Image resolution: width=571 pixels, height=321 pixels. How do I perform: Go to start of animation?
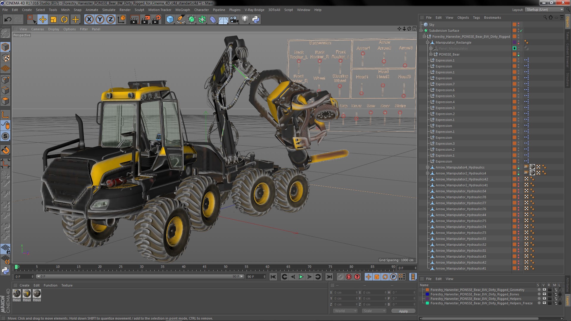pyautogui.click(x=273, y=277)
